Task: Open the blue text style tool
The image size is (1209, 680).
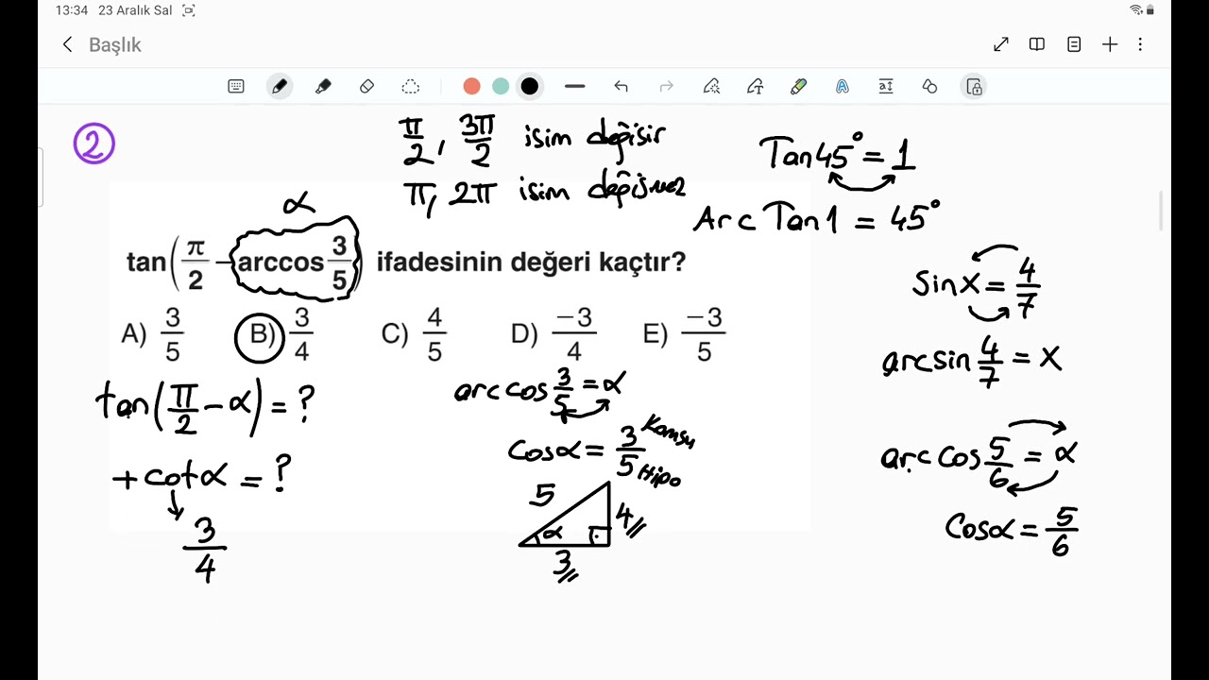Action: click(x=843, y=87)
